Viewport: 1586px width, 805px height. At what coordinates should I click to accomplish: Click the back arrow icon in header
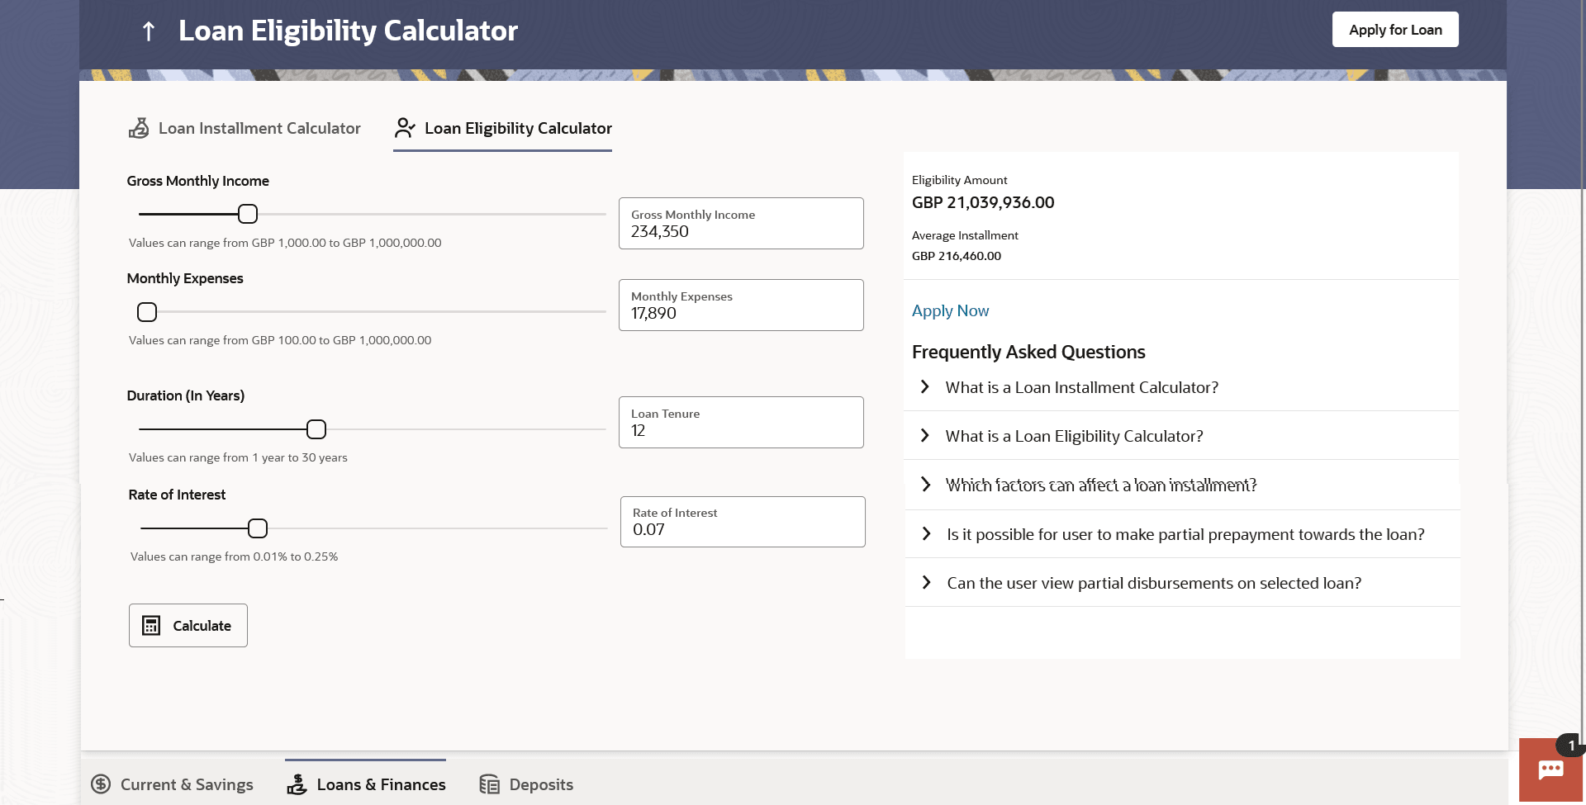[149, 31]
